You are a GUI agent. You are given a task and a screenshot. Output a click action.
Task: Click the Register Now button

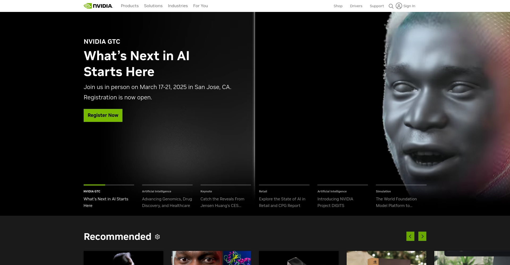tap(103, 115)
